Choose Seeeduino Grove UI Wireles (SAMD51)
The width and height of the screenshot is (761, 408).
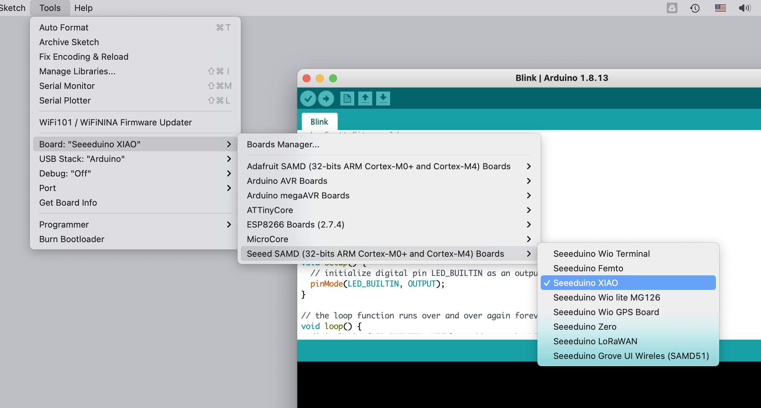point(628,356)
